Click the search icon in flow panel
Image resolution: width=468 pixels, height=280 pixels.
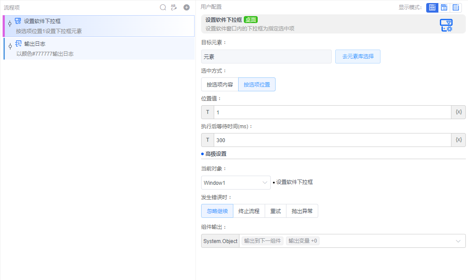[163, 7]
